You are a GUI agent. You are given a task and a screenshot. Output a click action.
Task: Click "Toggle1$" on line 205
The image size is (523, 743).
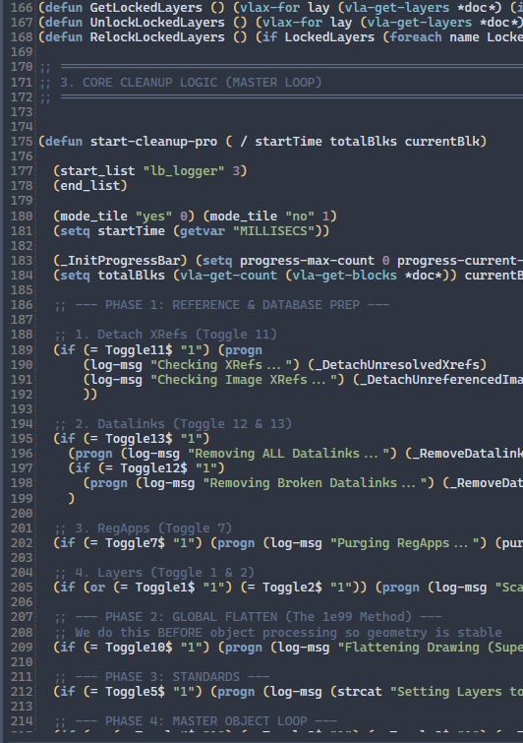165,588
